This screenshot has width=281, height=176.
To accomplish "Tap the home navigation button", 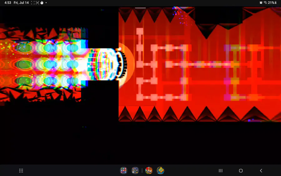I will 241,171.
